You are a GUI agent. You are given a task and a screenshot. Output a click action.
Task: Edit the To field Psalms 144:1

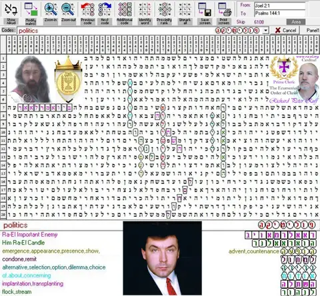point(280,13)
